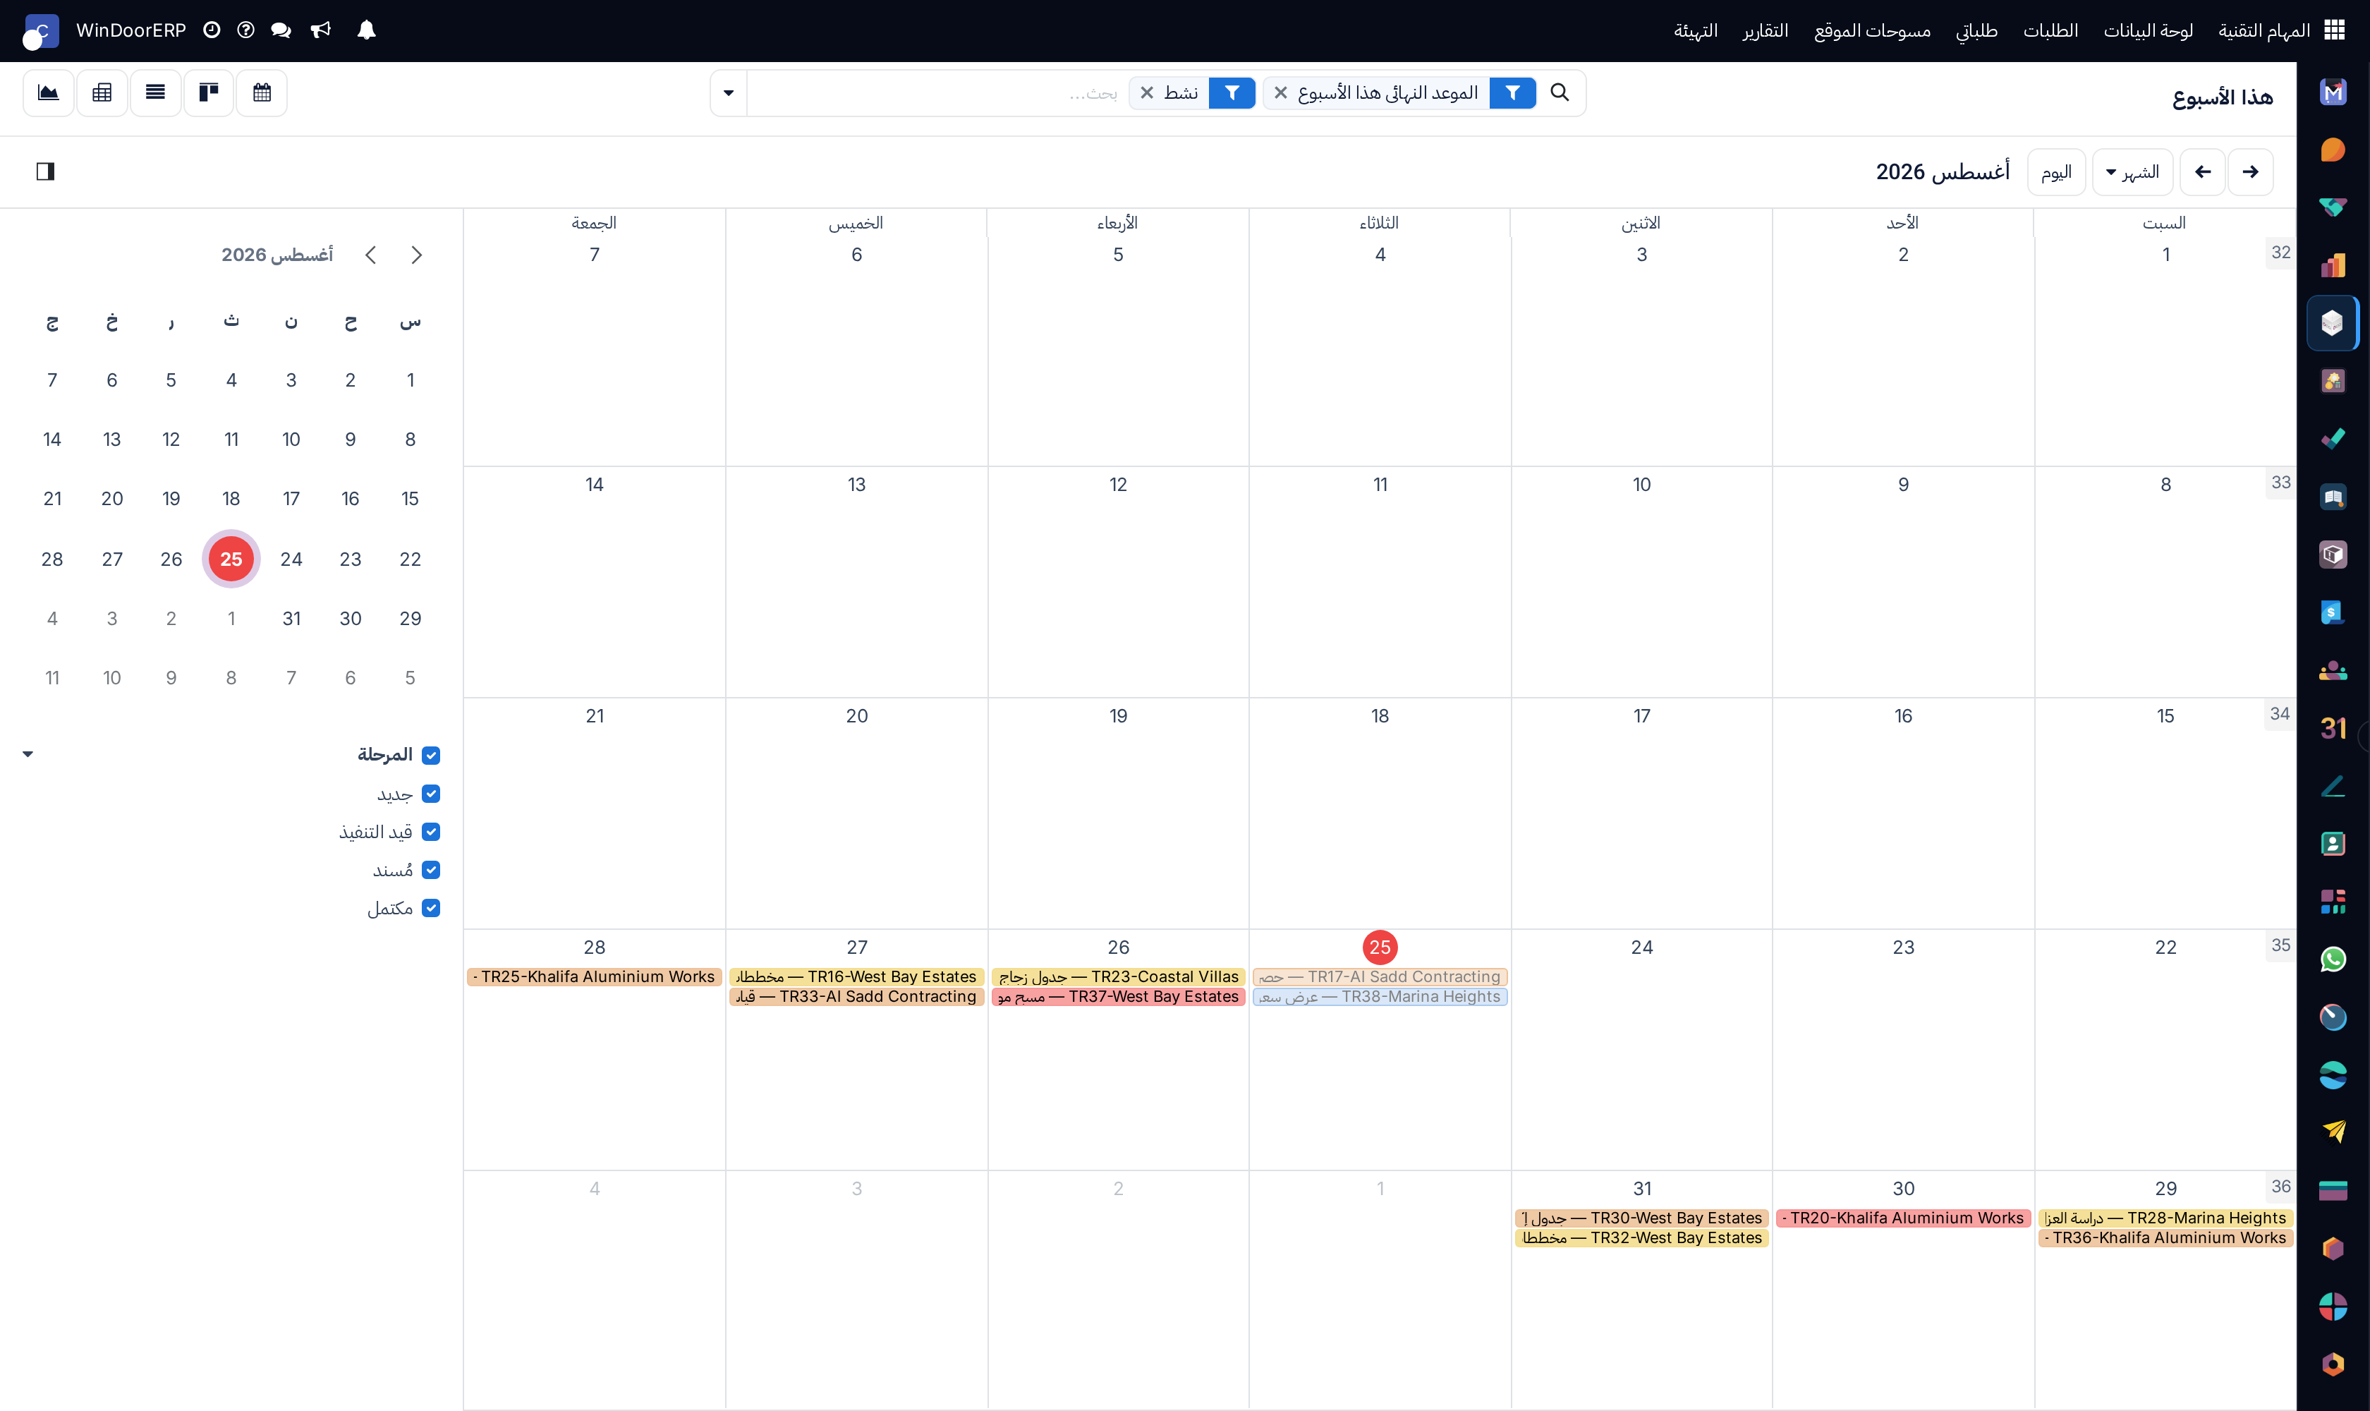
Task: Open the checkmark app in sidebar
Action: [x=2333, y=440]
